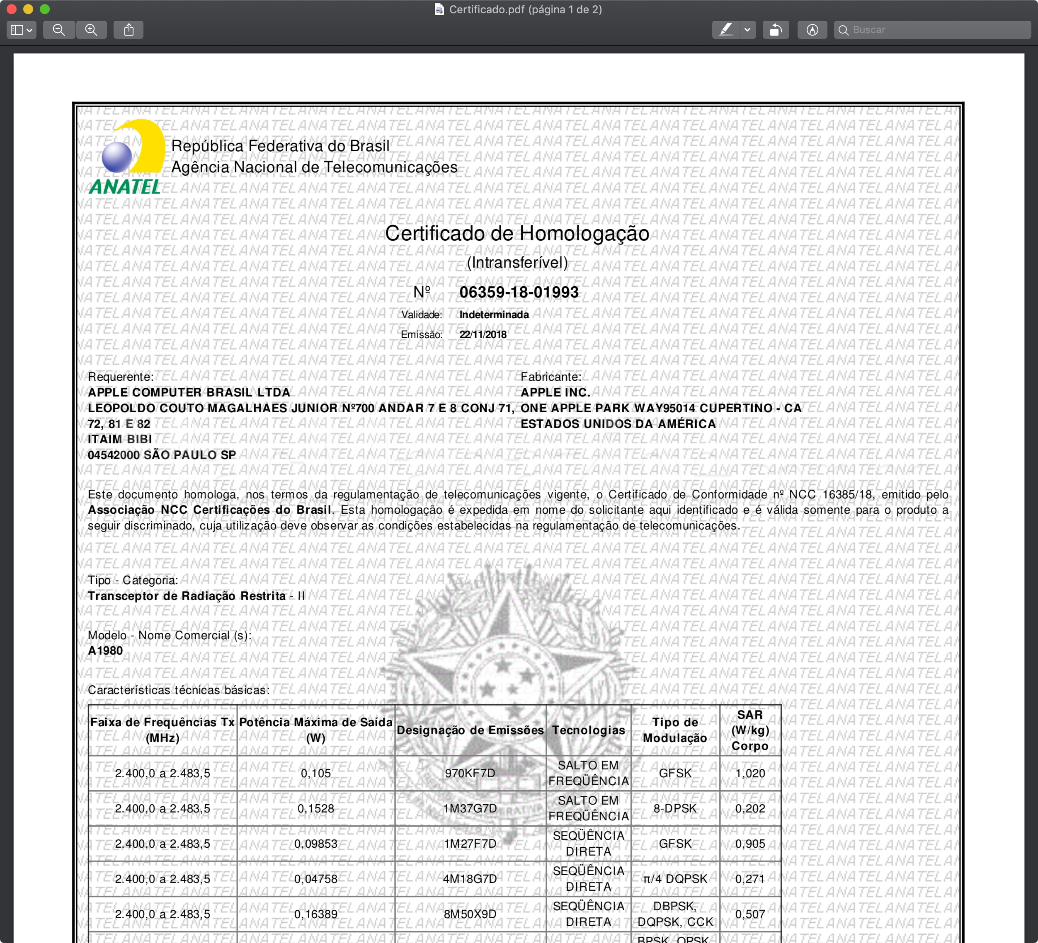The height and width of the screenshot is (943, 1038).
Task: Minimize the window with yellow button
Action: coord(28,9)
